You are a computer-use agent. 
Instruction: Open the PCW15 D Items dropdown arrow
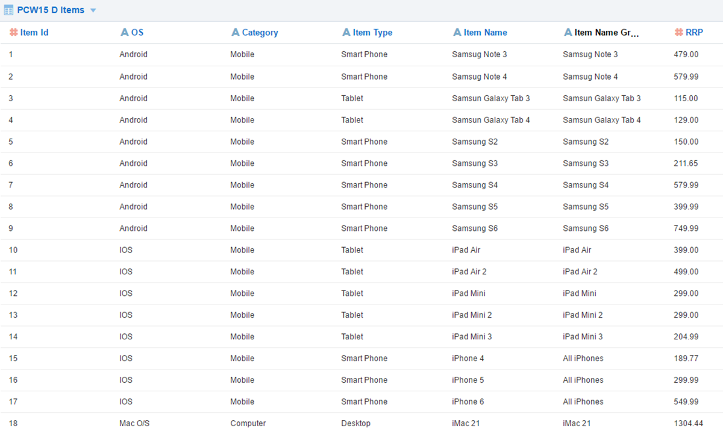point(93,11)
